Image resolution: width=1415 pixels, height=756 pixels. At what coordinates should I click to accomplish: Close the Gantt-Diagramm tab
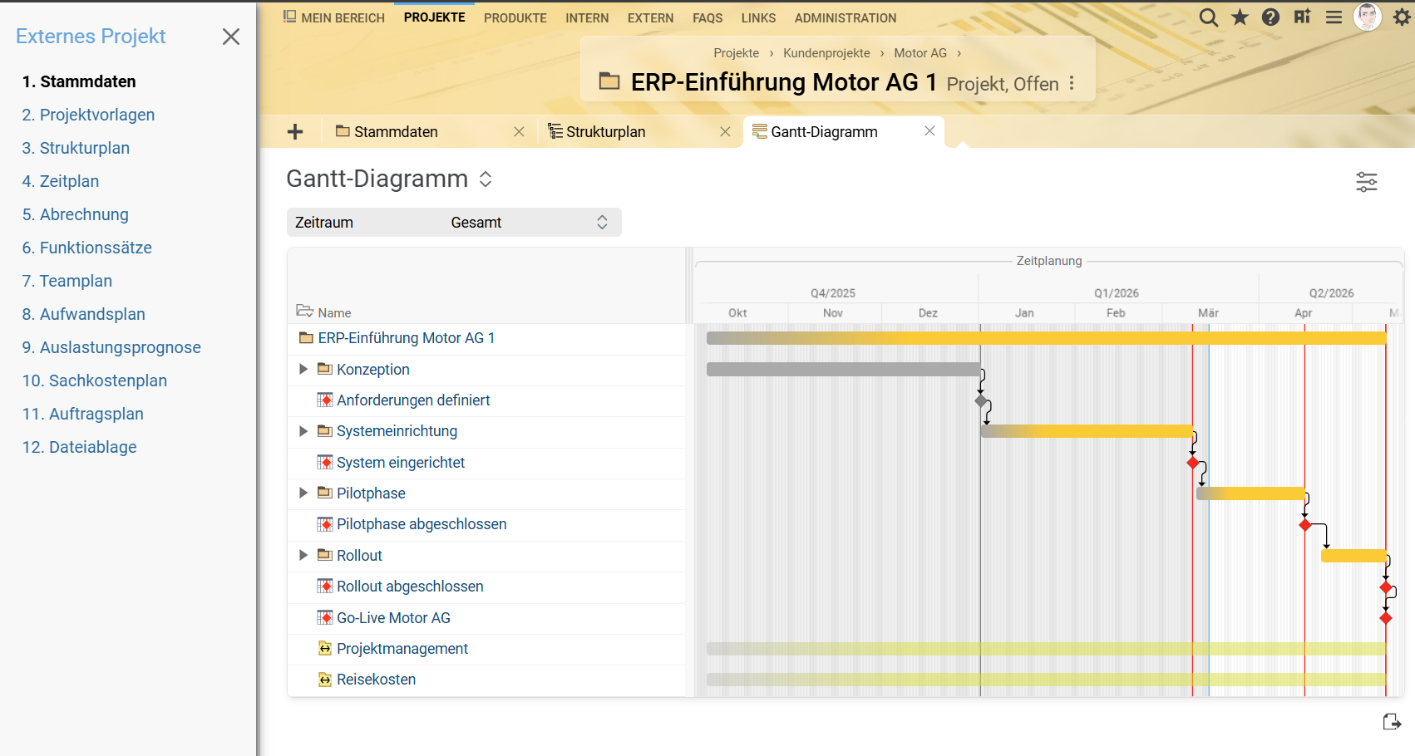[x=929, y=130]
